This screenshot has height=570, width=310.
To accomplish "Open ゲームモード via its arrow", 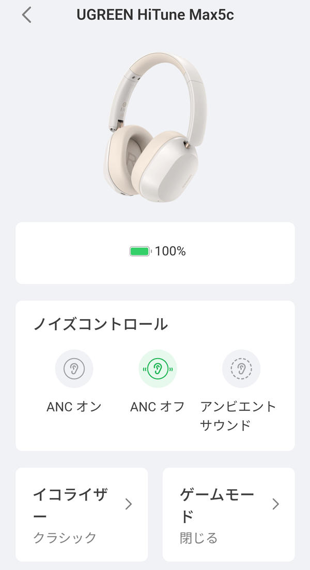I will [275, 504].
